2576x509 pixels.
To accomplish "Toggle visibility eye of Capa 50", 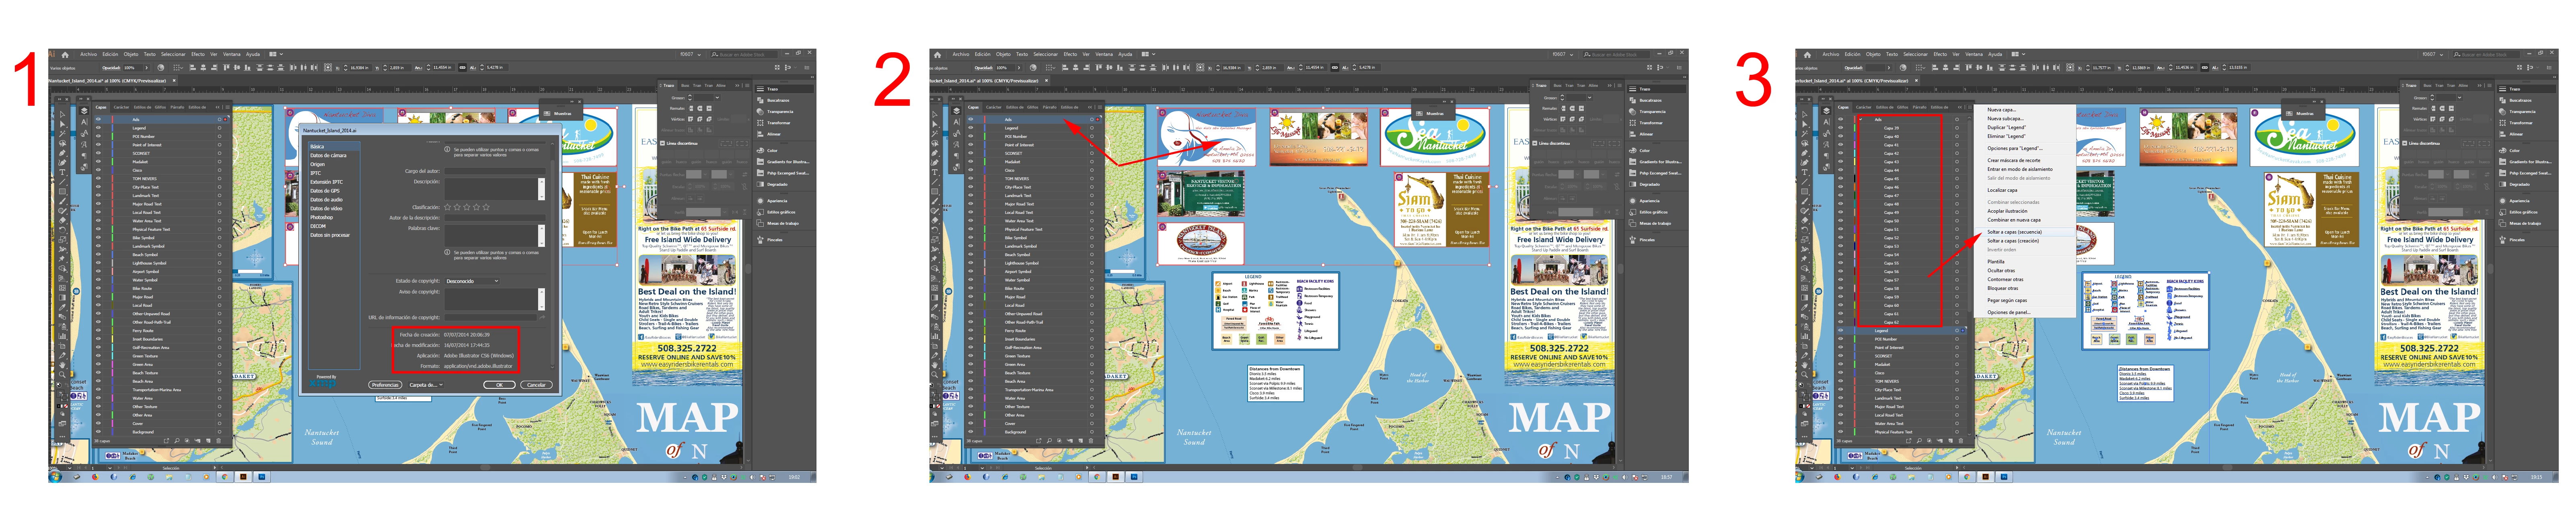I will click(1840, 221).
